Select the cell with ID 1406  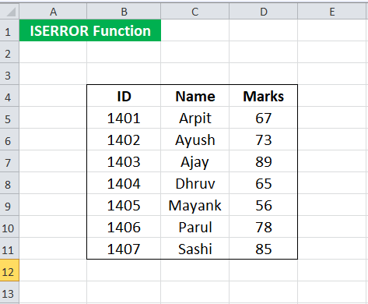click(124, 227)
